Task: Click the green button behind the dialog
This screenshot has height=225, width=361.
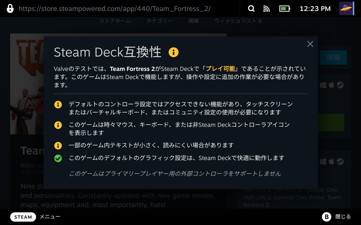Action: pos(331,122)
